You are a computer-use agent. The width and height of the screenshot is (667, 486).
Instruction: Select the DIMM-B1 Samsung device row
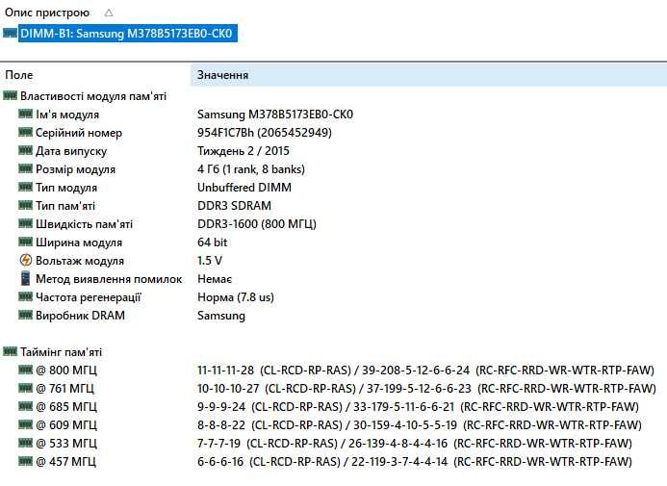[x=127, y=33]
